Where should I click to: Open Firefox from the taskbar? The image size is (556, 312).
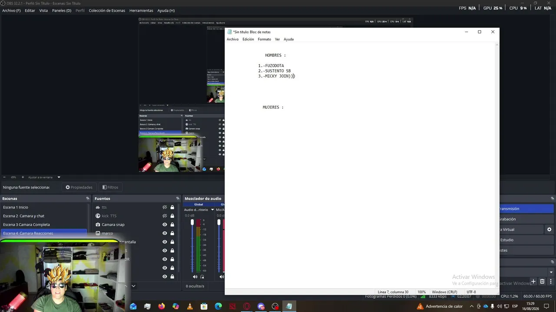(162, 306)
